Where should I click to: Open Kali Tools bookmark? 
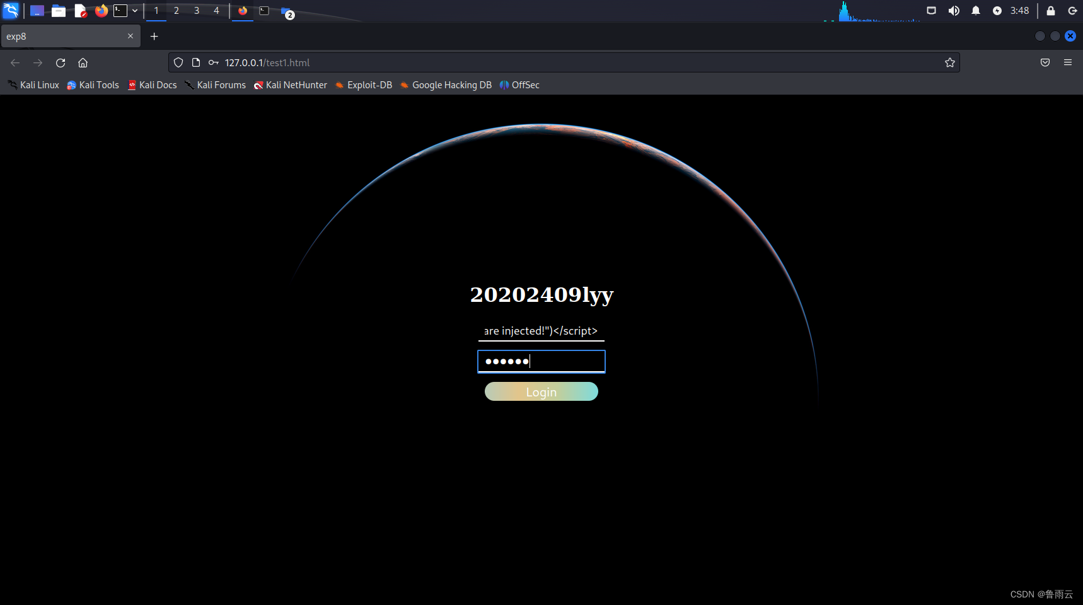pos(93,85)
